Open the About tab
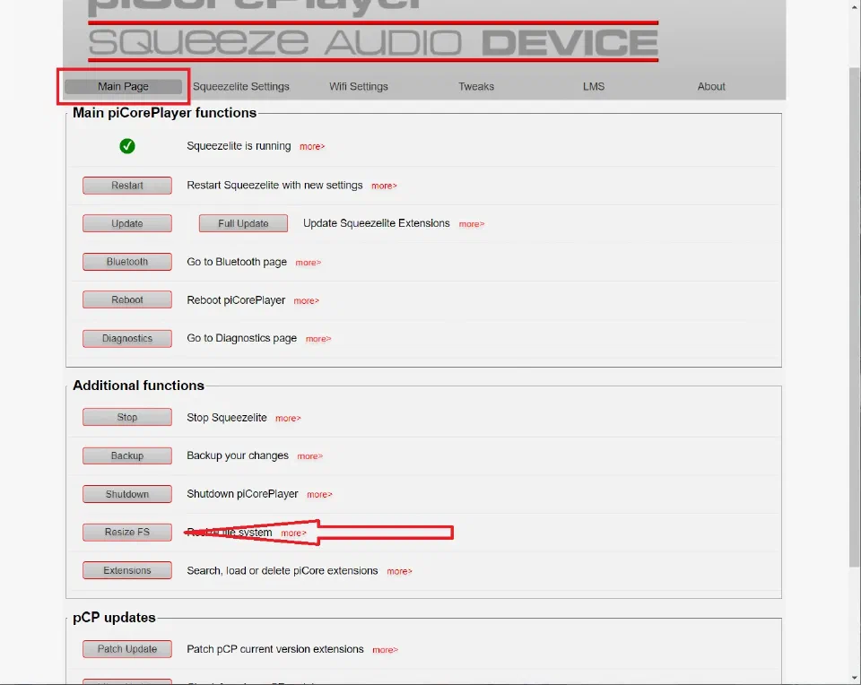 [x=711, y=86]
